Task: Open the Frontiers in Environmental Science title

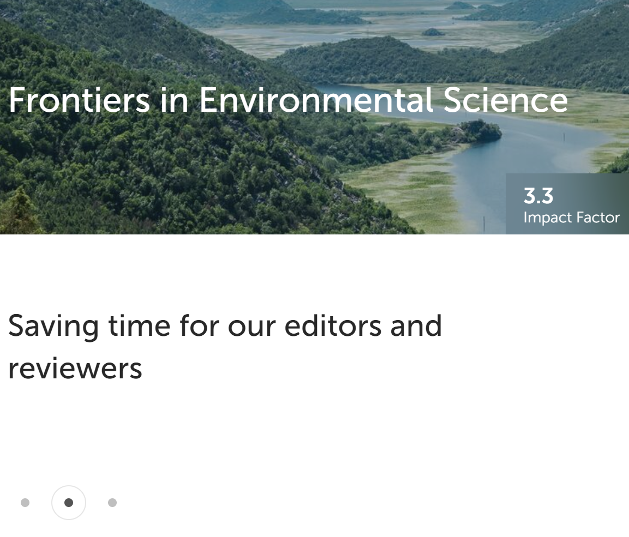Action: point(288,100)
